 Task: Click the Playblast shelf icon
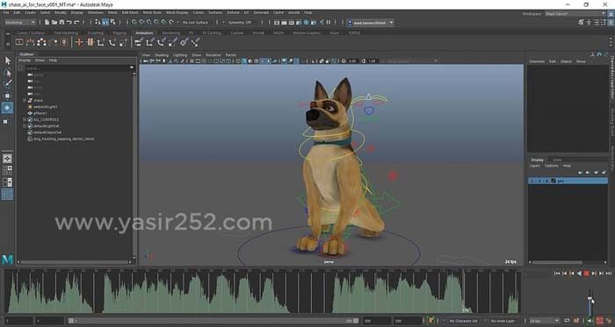click(19, 42)
